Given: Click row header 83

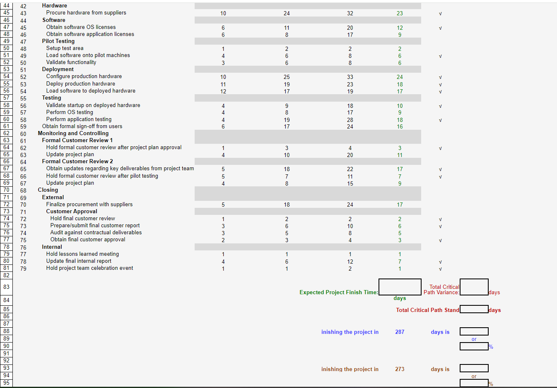Looking at the screenshot, I should 6,287.
